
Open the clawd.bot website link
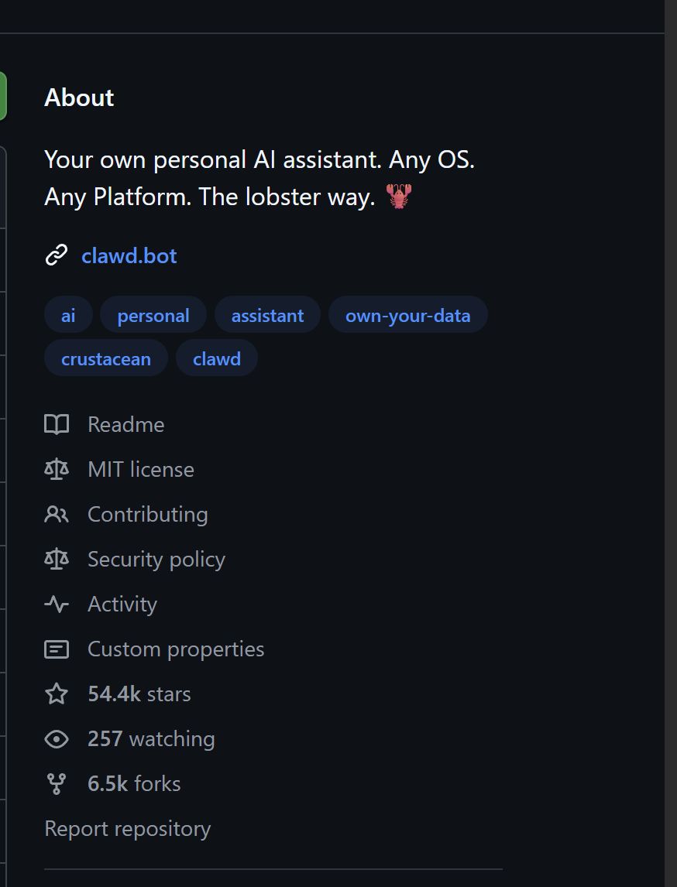pyautogui.click(x=129, y=255)
